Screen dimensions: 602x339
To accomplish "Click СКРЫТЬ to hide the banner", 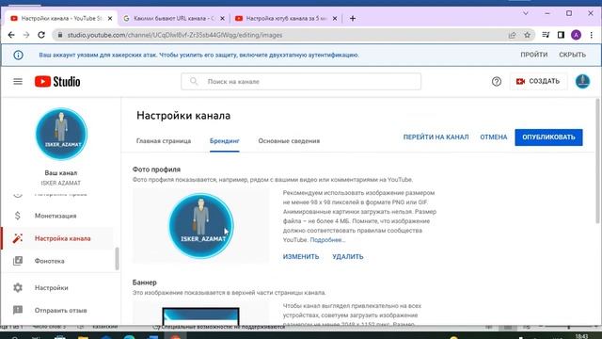I will coord(572,55).
